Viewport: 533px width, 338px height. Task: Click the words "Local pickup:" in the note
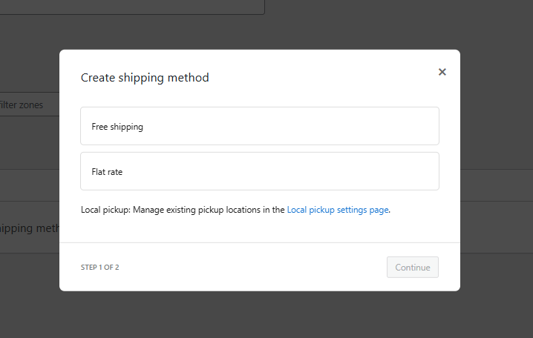[107, 210]
